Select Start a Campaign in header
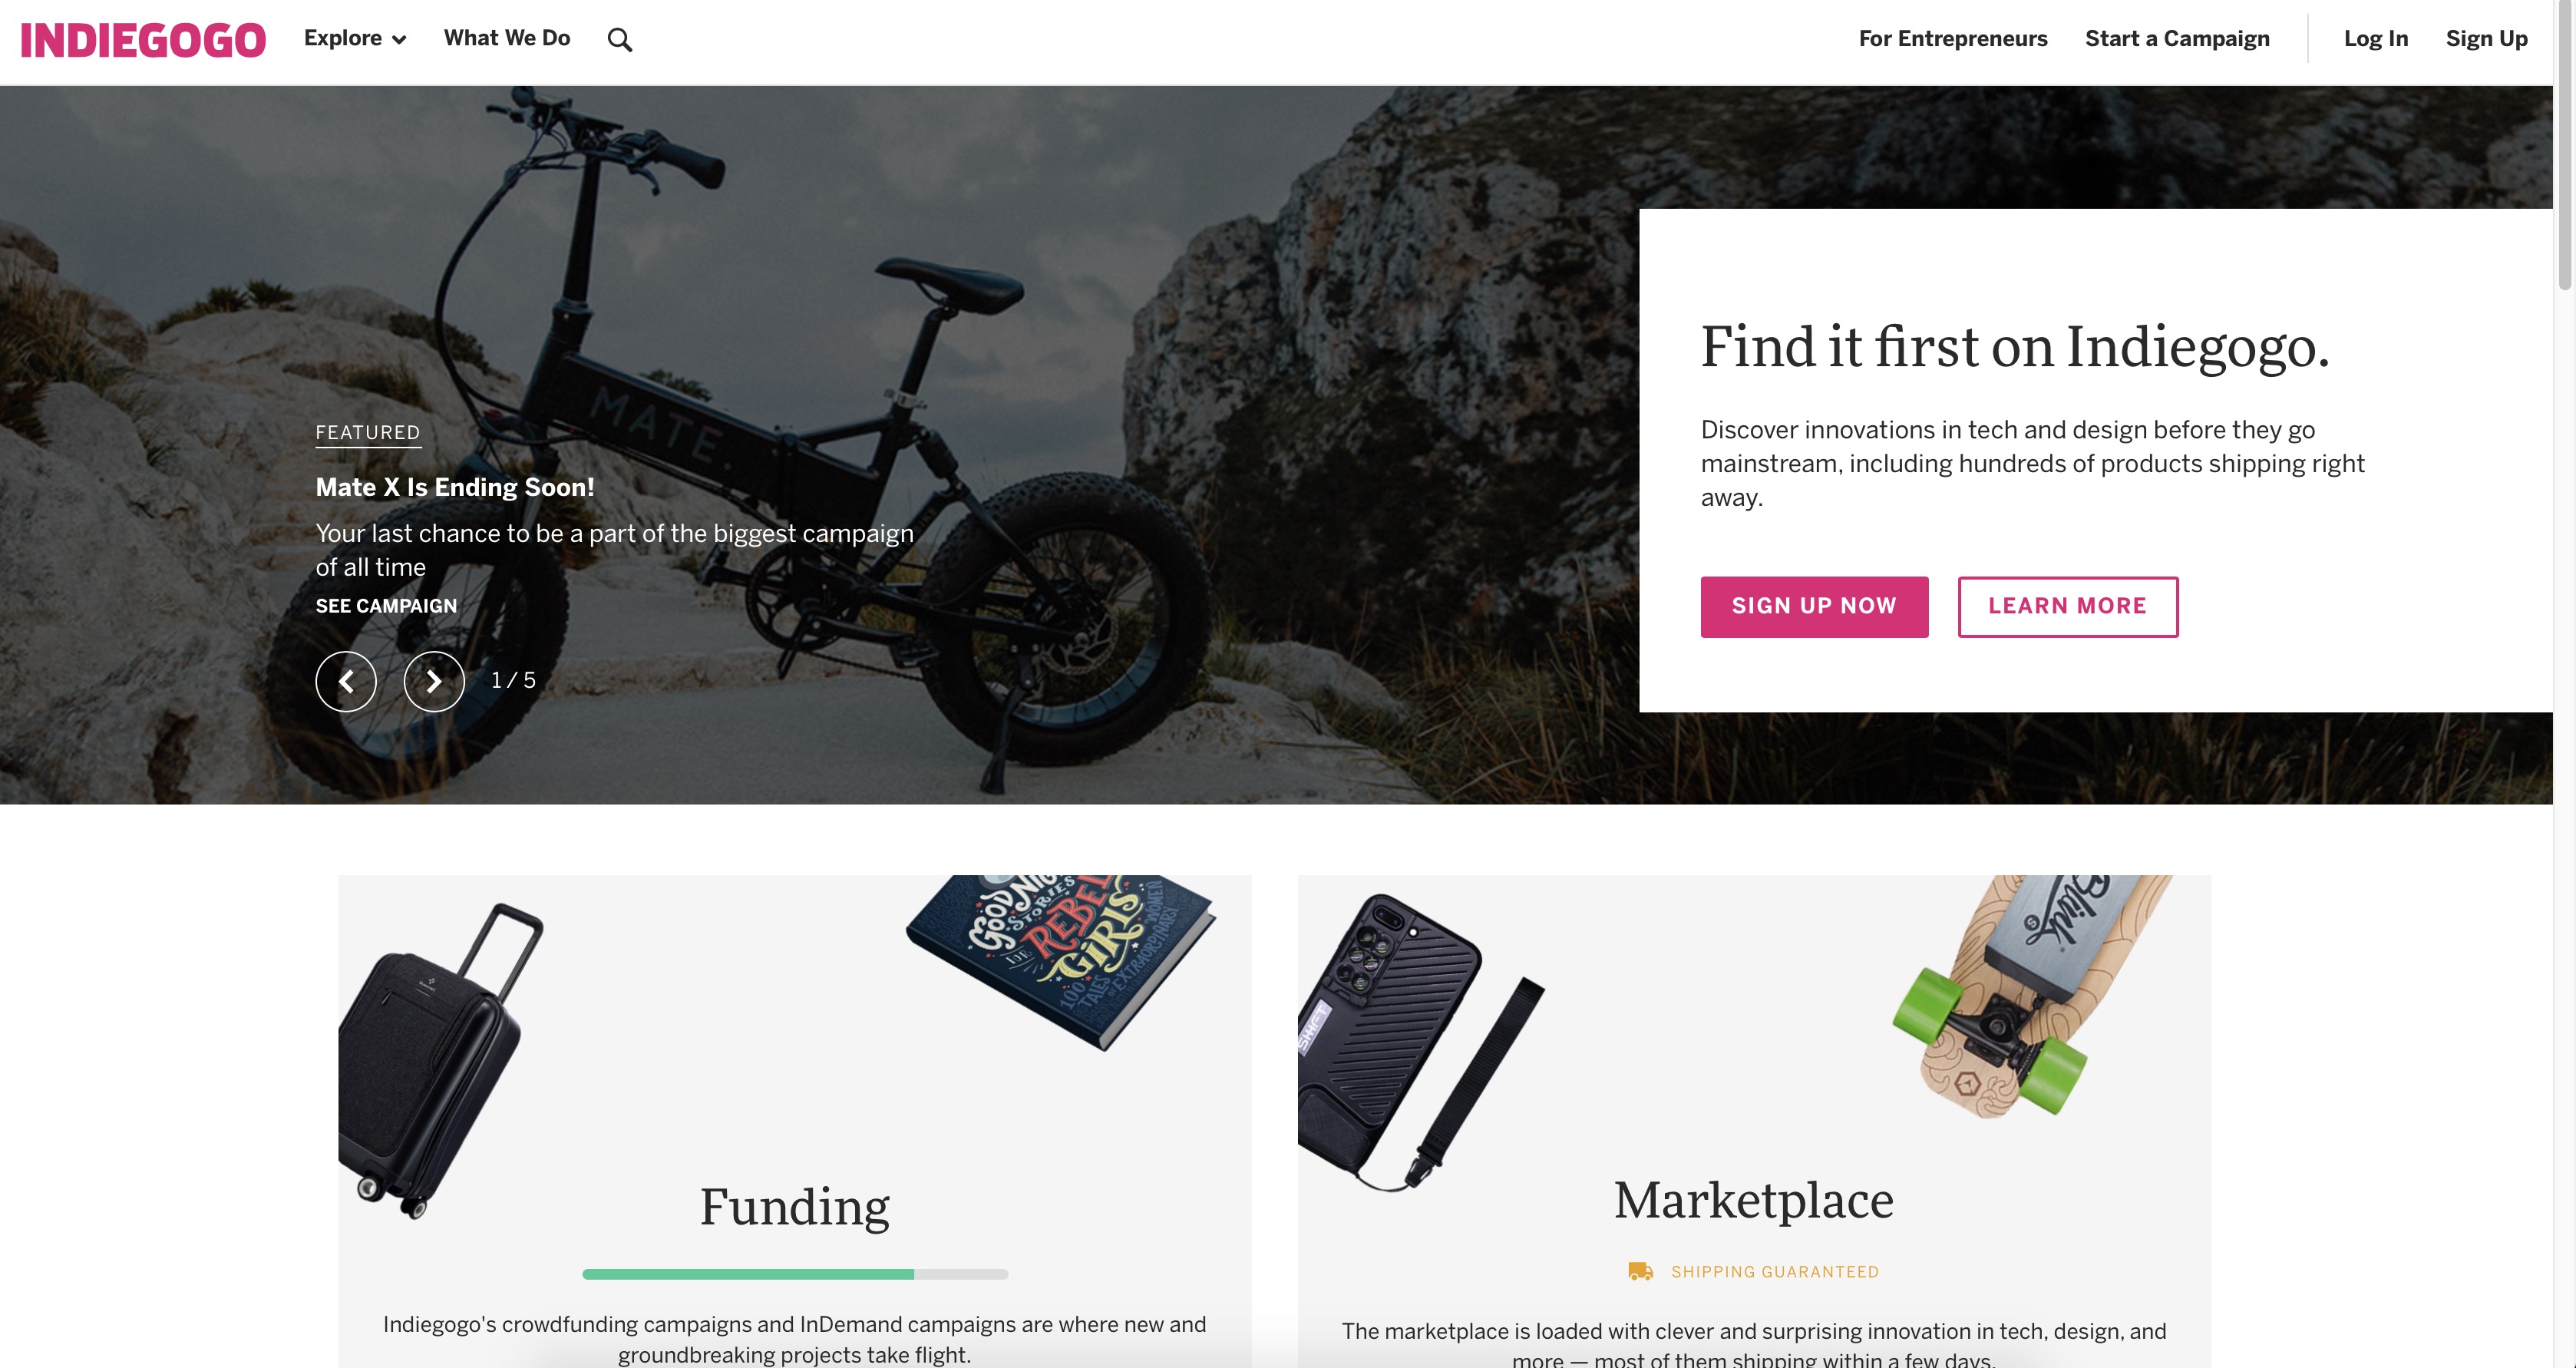 (2177, 39)
